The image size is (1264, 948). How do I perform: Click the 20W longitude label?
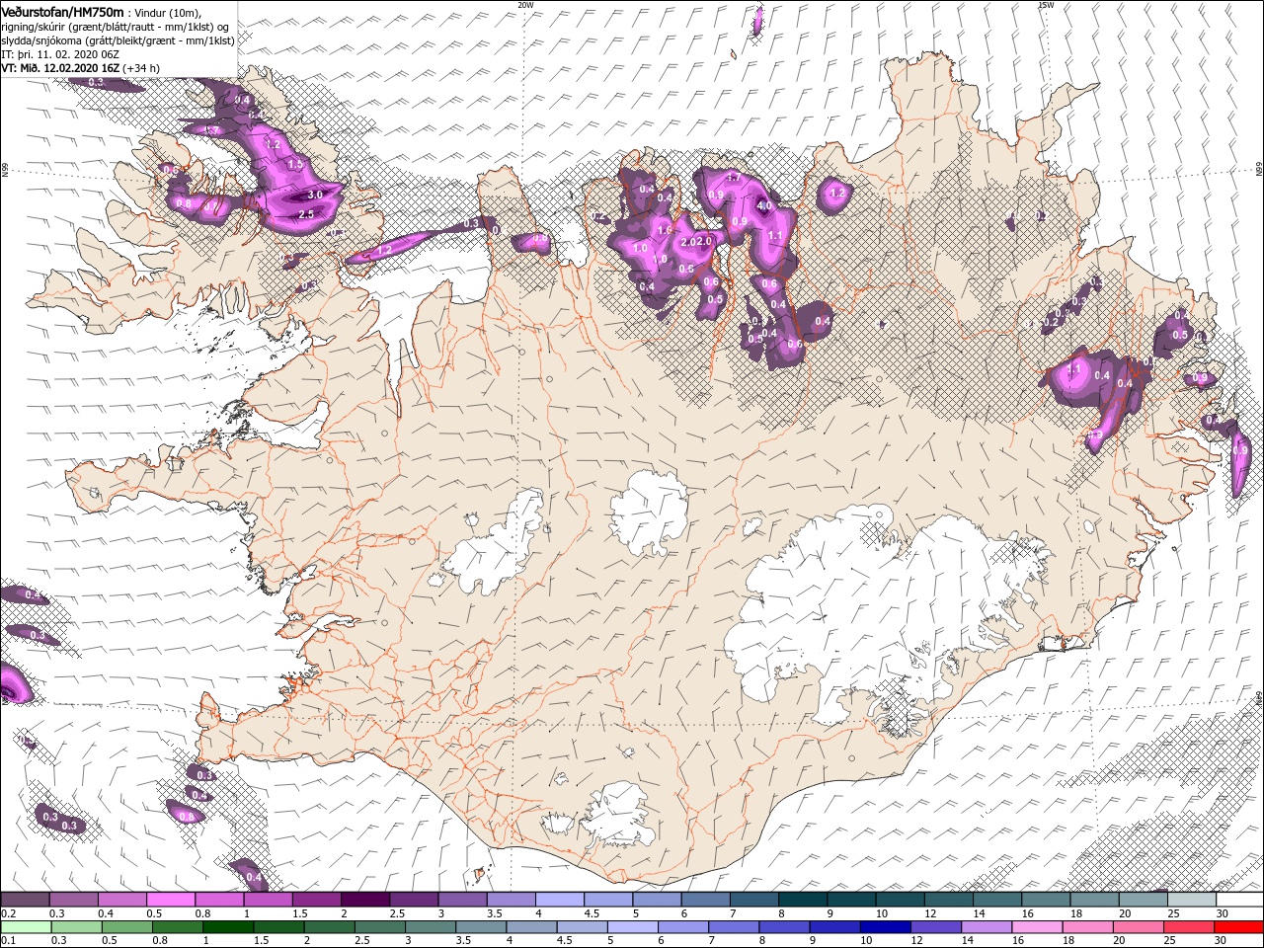tap(525, 5)
